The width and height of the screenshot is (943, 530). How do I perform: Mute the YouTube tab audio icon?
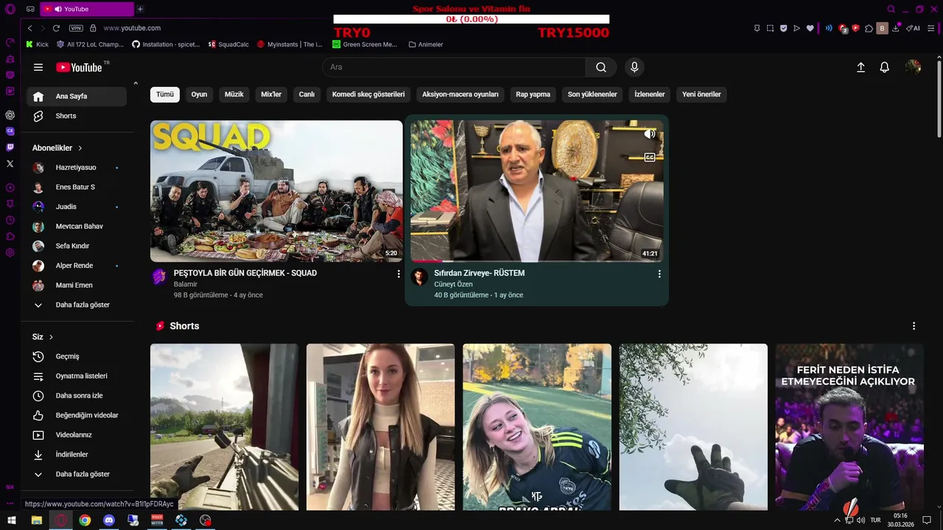pyautogui.click(x=57, y=9)
